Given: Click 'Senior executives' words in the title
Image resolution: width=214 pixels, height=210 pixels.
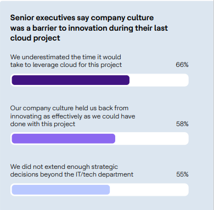Looking at the screenshot, I should point(43,18).
